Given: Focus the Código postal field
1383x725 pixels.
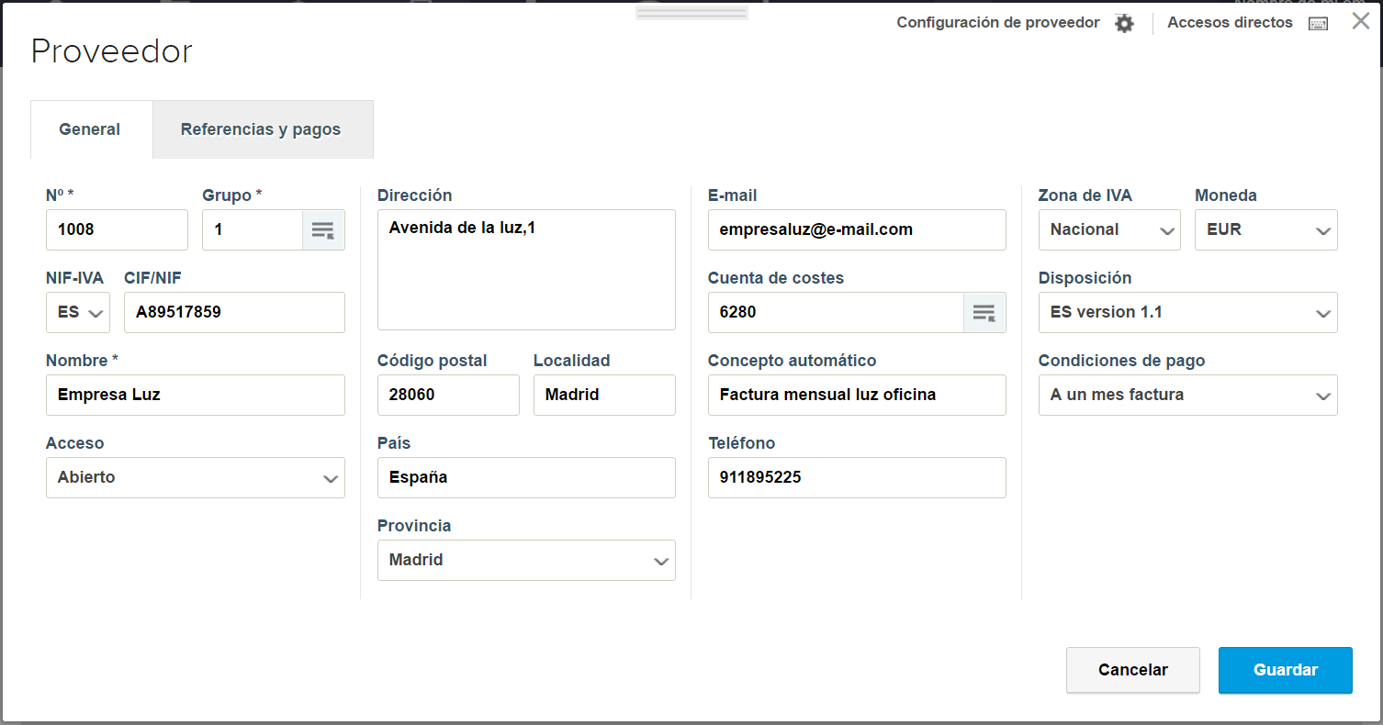Looking at the screenshot, I should coord(448,396).
